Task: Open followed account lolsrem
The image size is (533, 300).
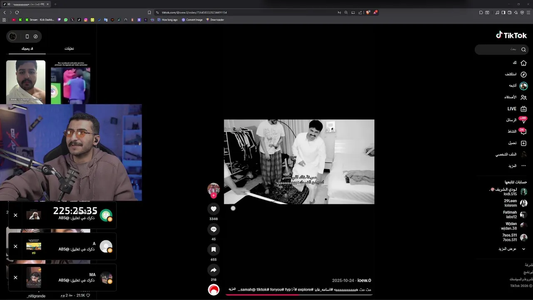Action: [x=515, y=203]
